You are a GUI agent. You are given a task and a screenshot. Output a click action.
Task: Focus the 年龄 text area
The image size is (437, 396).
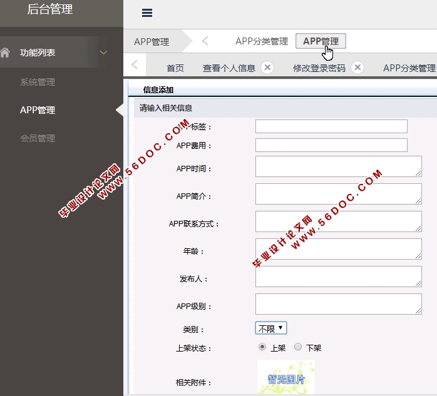tap(339, 249)
